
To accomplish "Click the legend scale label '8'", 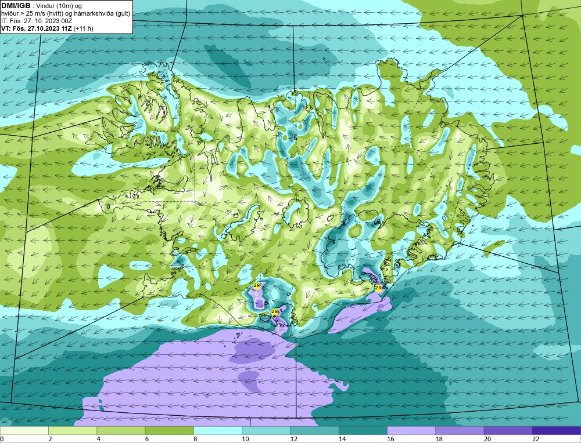I will (x=195, y=439).
